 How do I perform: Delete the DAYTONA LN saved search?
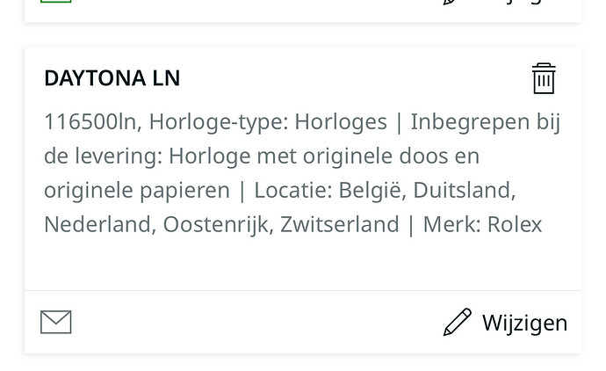(544, 78)
